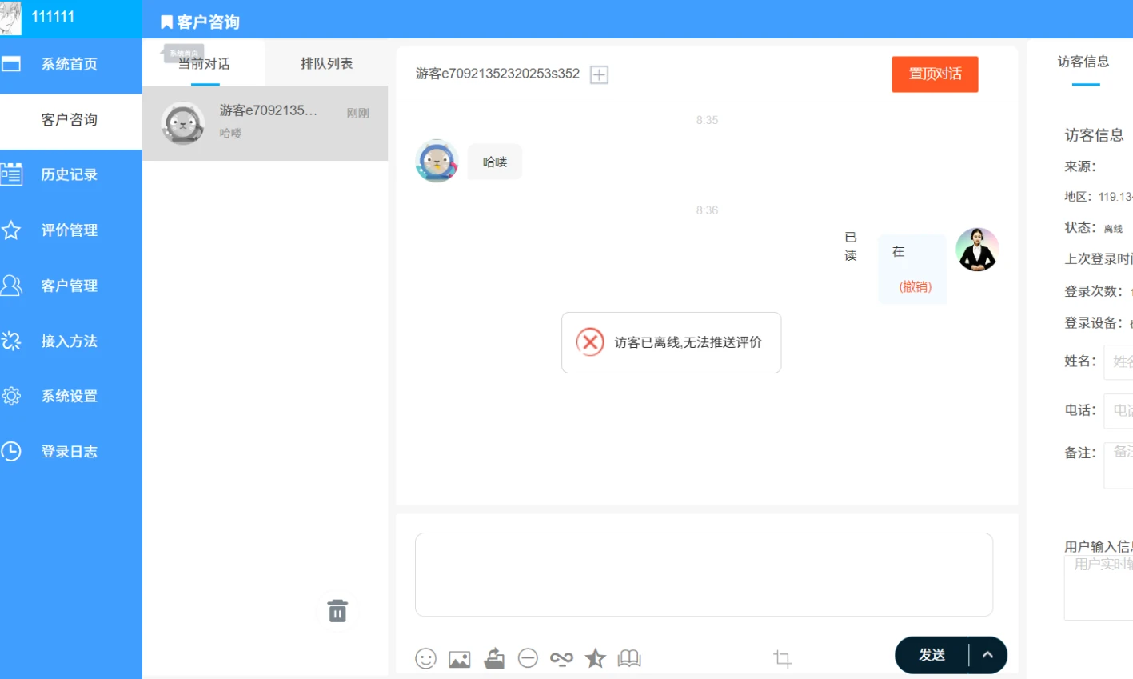Click the 置顶对话 button
Viewport: 1133px width, 679px height.
pos(935,74)
